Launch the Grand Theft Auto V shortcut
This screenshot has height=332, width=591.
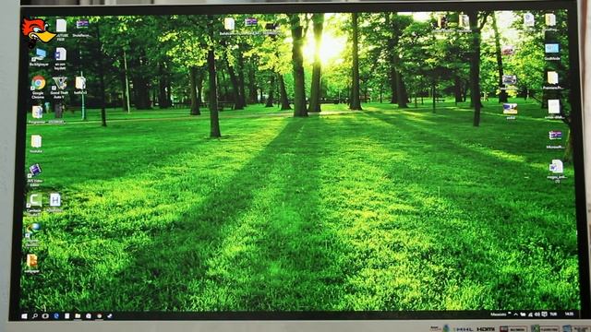click(59, 83)
